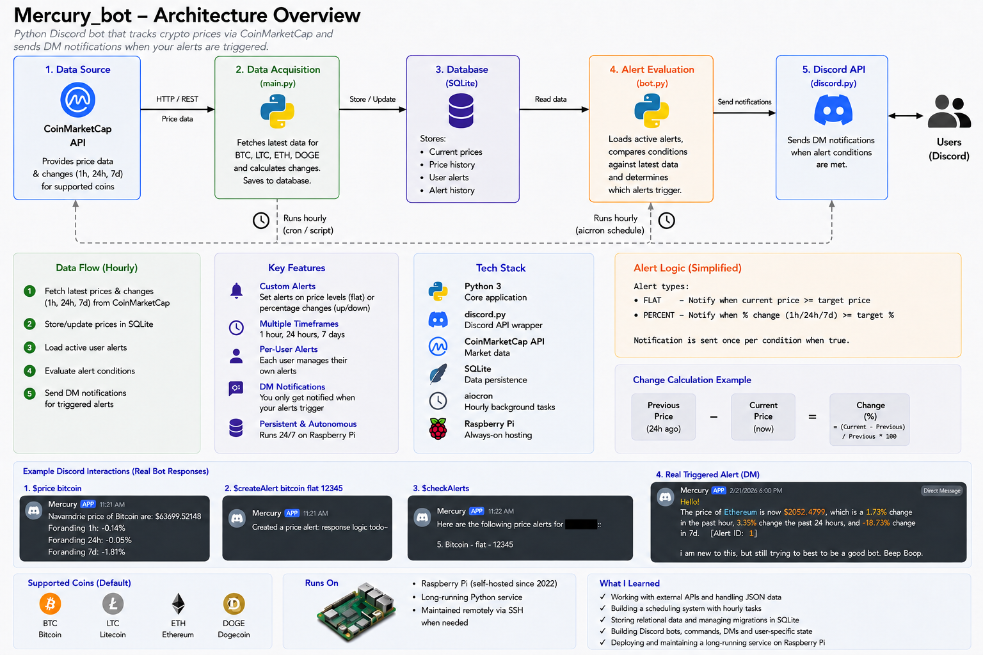Click the discord.py icon in Tech Stack
The width and height of the screenshot is (983, 655).
(438, 319)
